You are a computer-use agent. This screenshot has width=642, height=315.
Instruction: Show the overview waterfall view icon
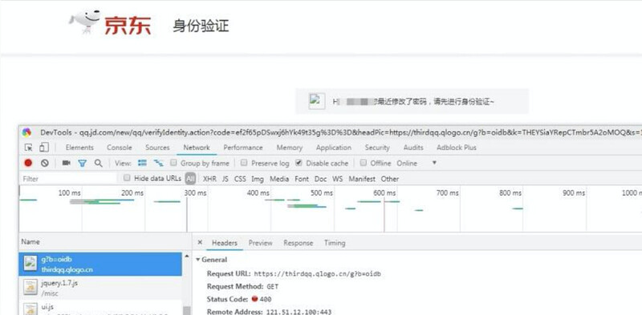(x=158, y=163)
